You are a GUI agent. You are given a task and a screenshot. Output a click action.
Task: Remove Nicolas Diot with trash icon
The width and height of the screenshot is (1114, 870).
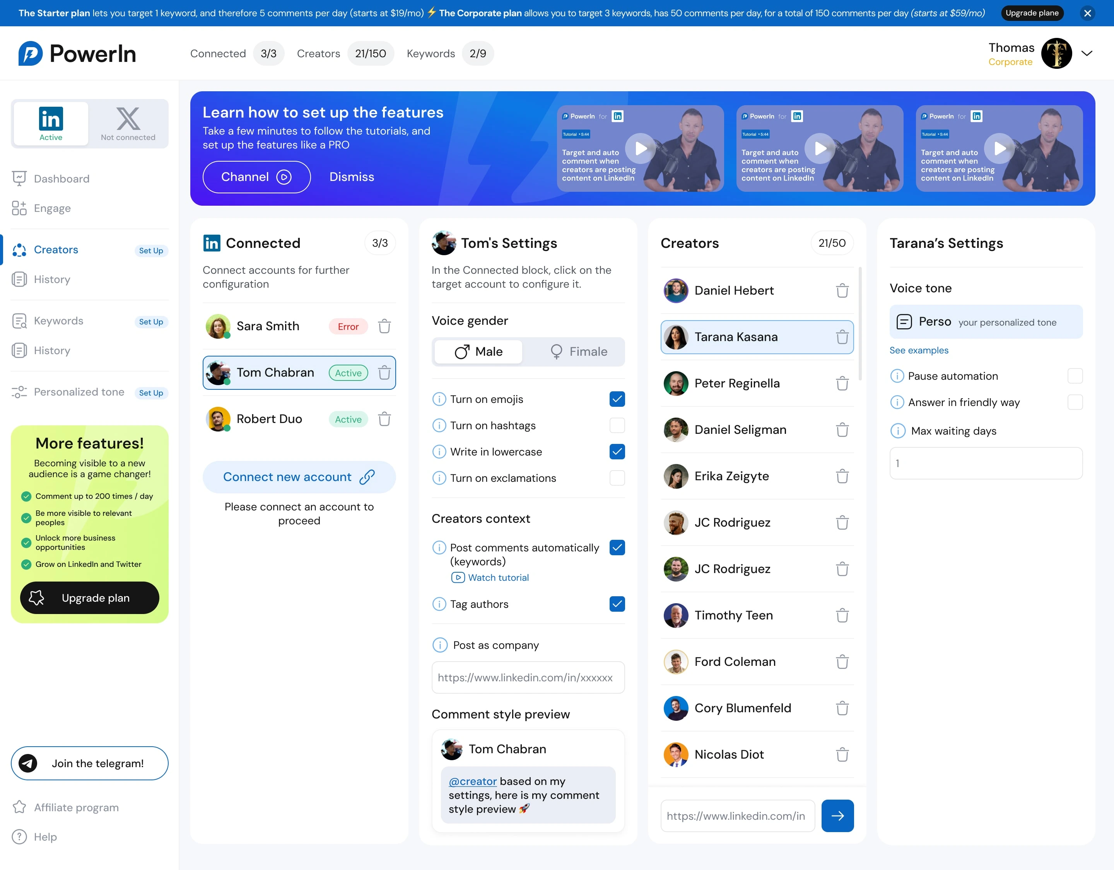(842, 754)
